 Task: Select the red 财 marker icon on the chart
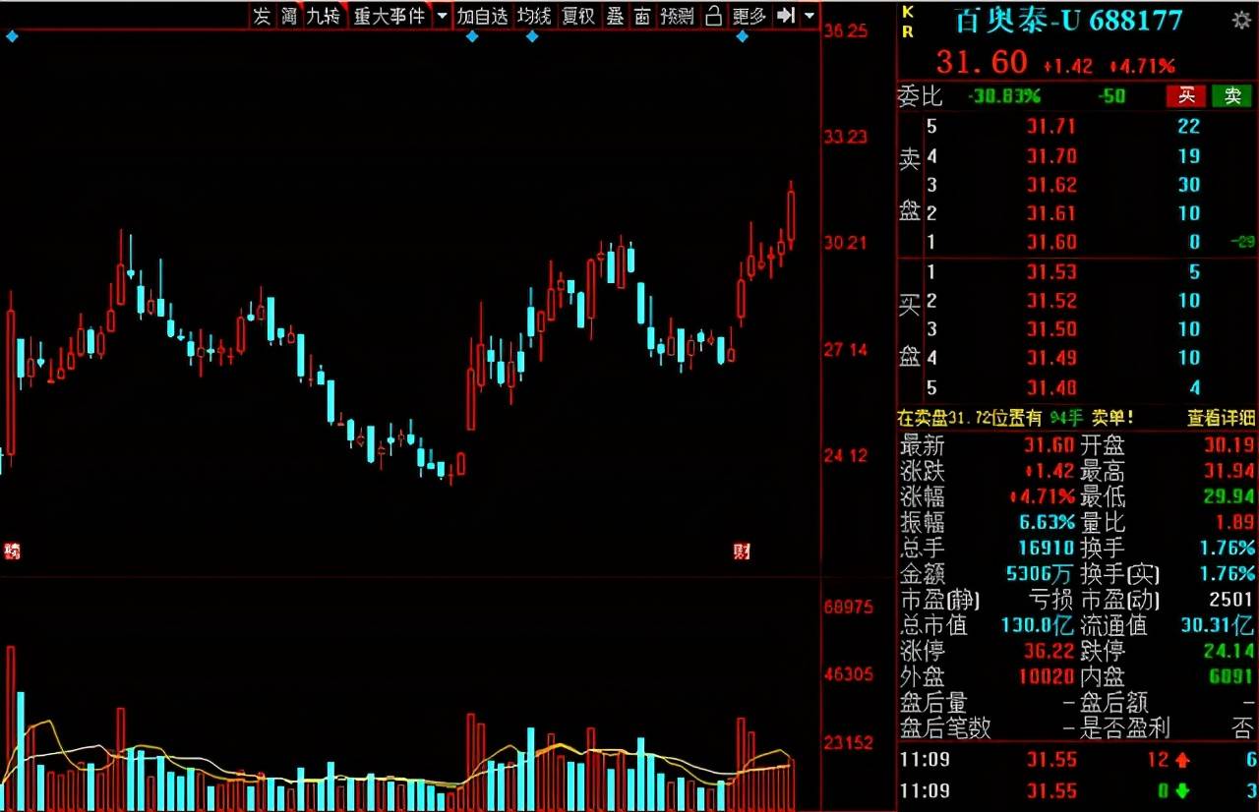tap(742, 551)
